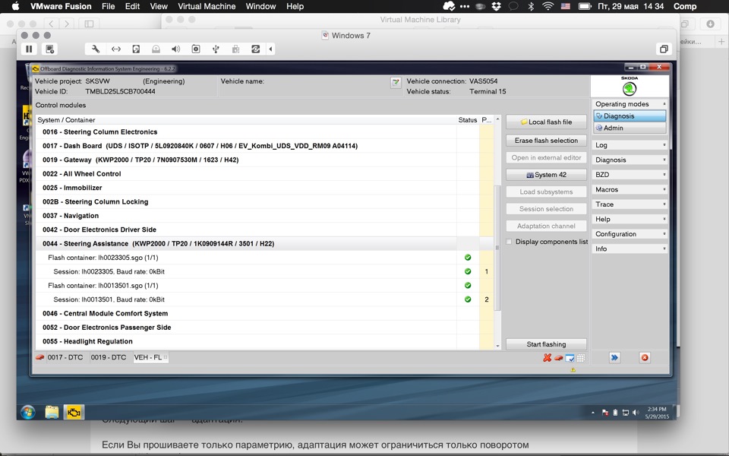Viewport: 729px width, 456px height.
Task: Click the System 42 button
Action: point(546,175)
